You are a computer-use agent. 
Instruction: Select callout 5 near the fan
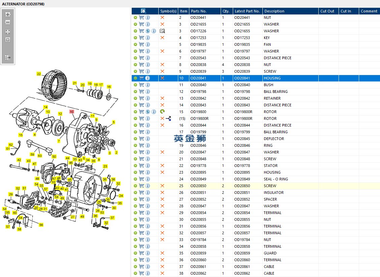tap(114, 122)
